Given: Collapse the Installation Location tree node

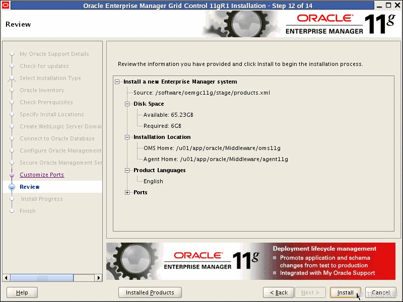Looking at the screenshot, I should pos(127,137).
